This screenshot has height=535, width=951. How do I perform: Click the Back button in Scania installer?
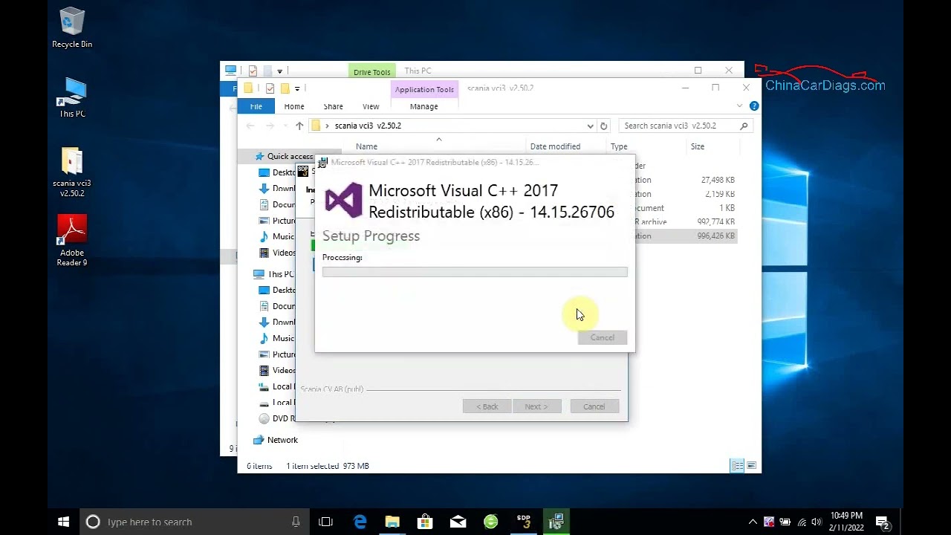point(487,406)
